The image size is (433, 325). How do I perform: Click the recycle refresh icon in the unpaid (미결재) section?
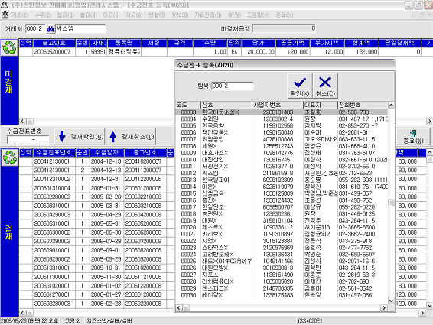click(9, 47)
